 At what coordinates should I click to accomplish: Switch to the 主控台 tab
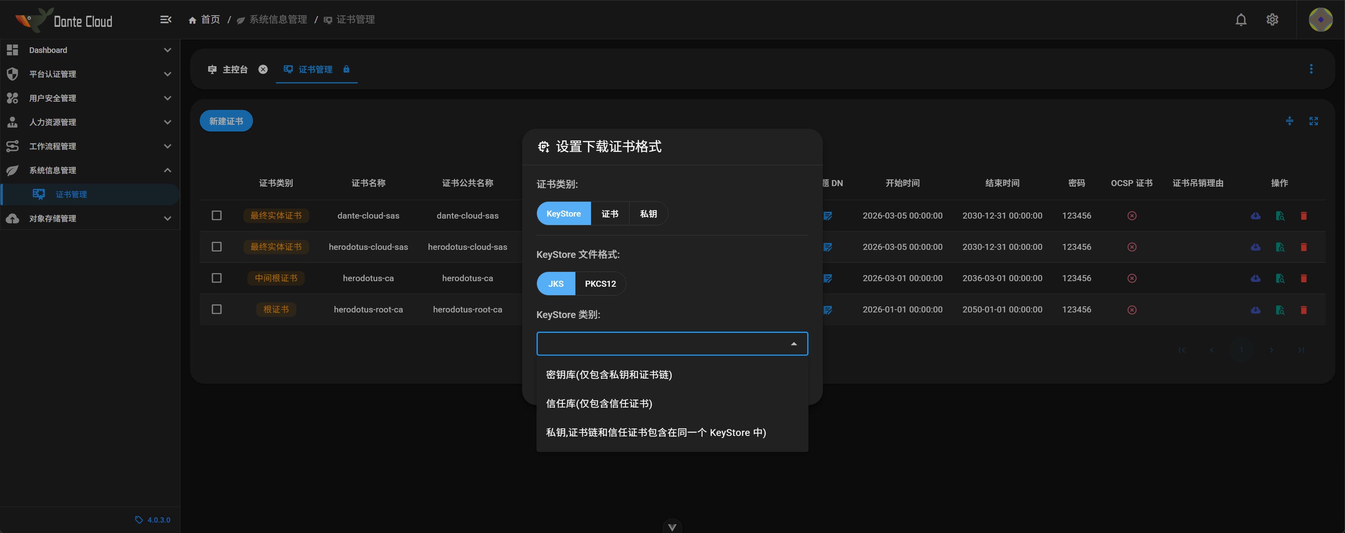[235, 69]
